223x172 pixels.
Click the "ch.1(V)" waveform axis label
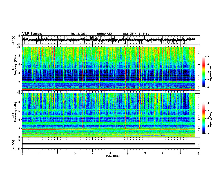[14, 40]
